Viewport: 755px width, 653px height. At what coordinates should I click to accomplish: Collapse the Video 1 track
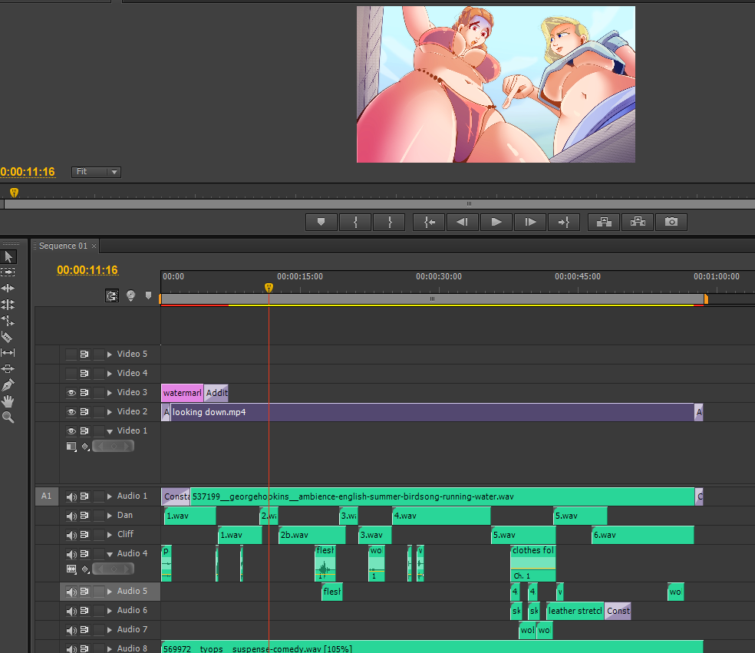click(110, 431)
